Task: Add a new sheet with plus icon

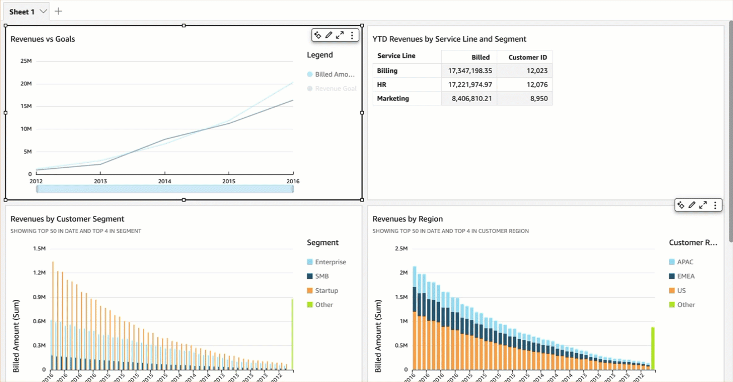Action: point(58,11)
